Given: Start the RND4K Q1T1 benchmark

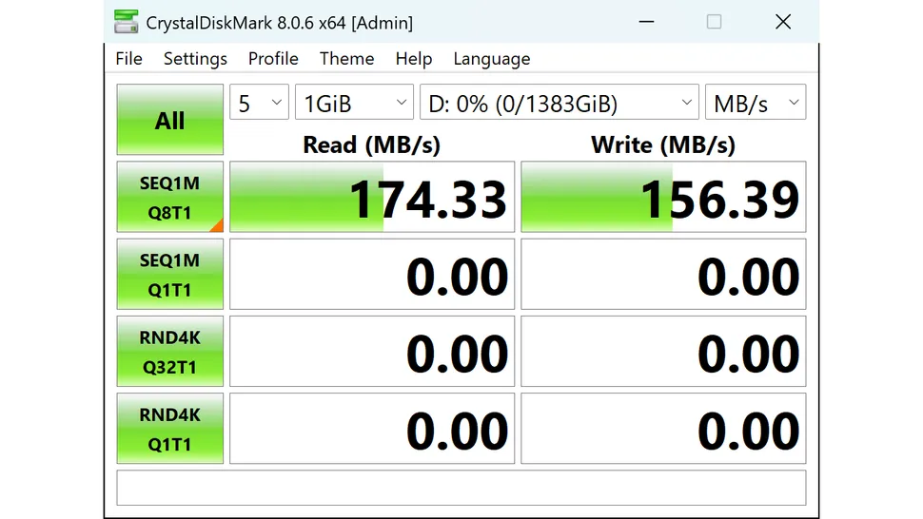Looking at the screenshot, I should [x=169, y=429].
